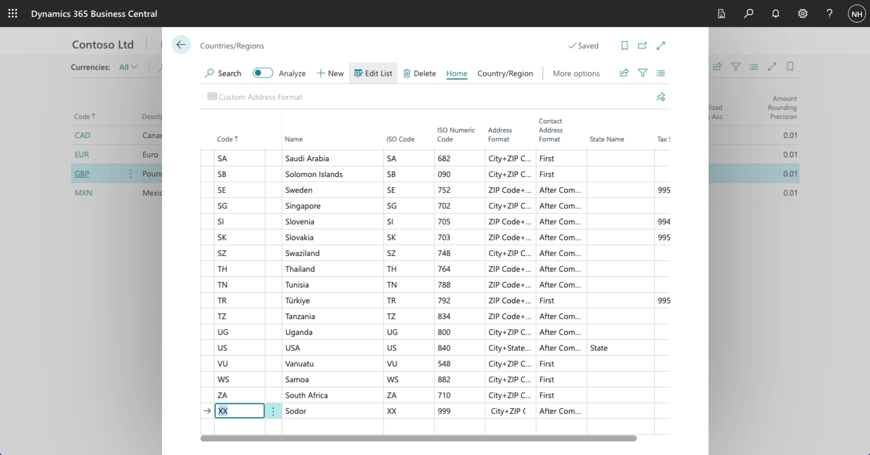Click the pin icon on action bar
The image size is (870, 455).
(660, 97)
